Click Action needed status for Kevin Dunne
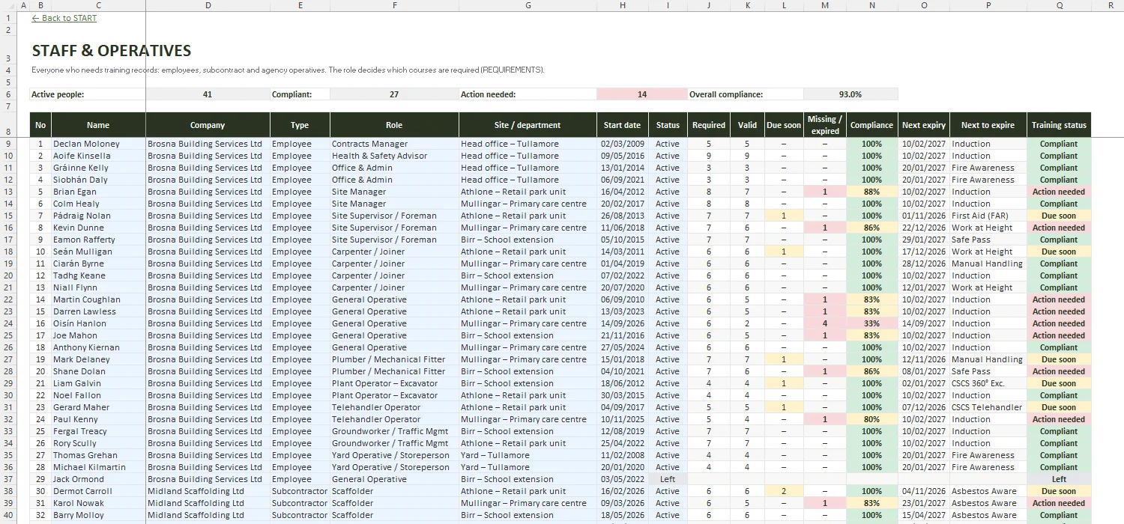This screenshot has height=524, width=1124. (1059, 228)
